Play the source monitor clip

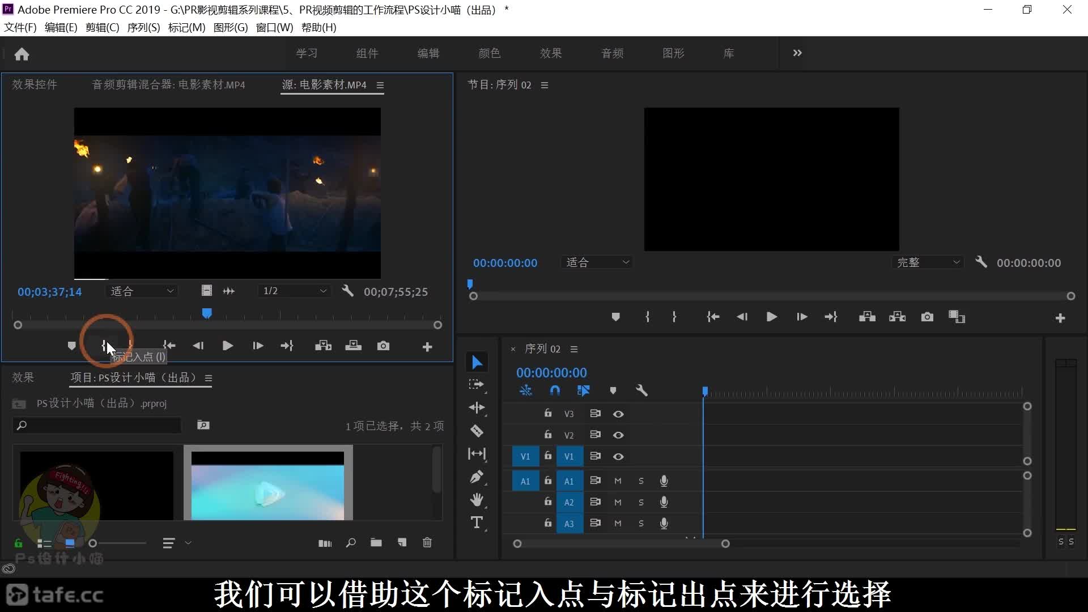click(x=228, y=346)
